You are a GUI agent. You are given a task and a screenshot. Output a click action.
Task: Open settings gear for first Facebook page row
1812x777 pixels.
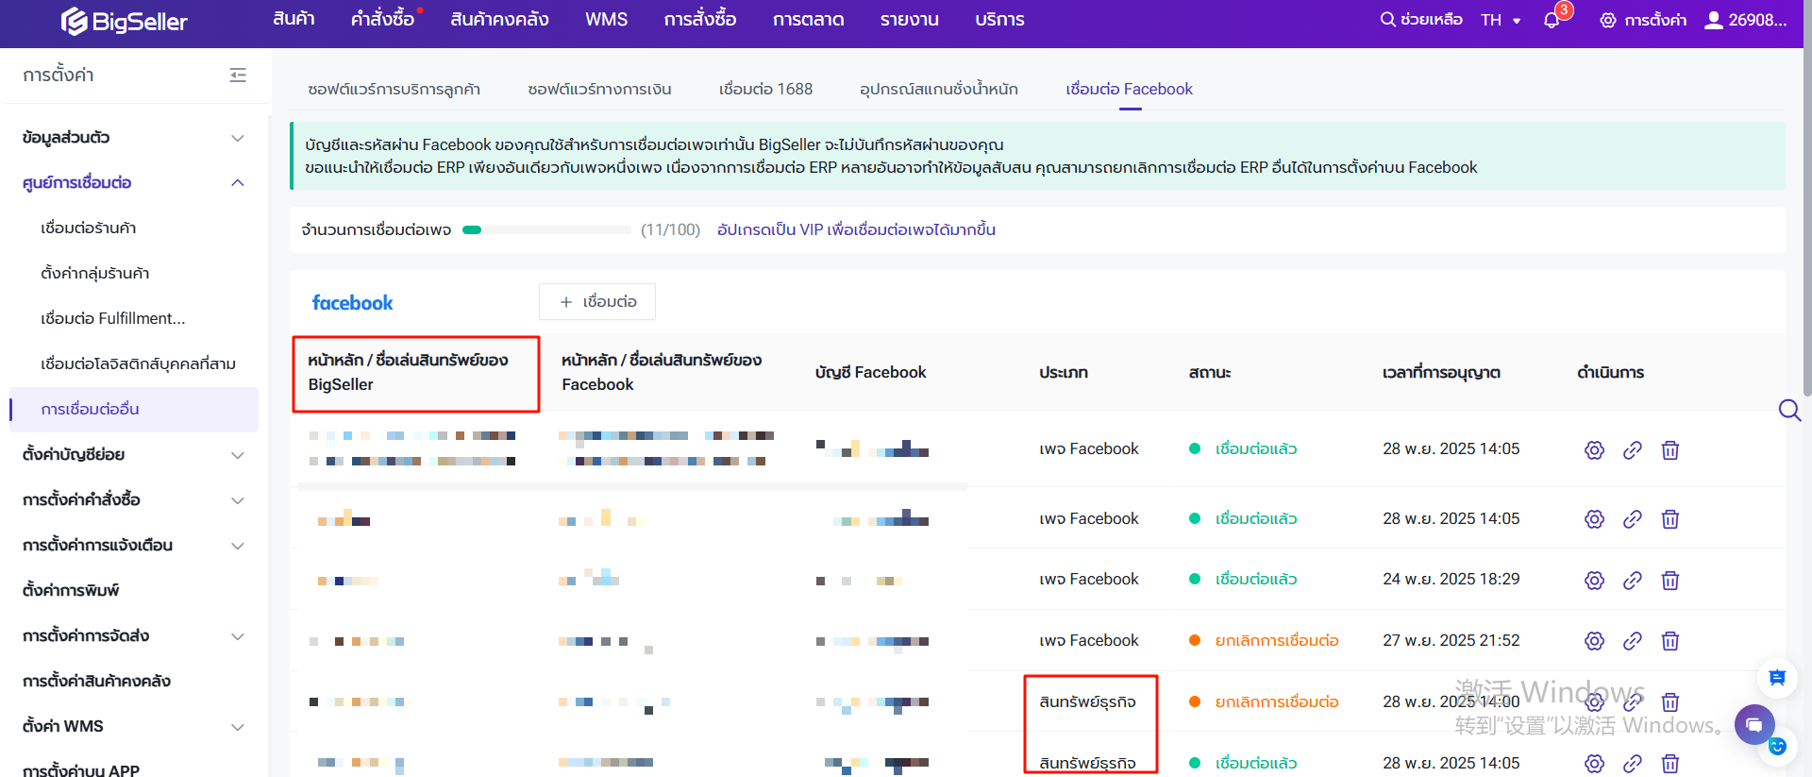[x=1594, y=450]
